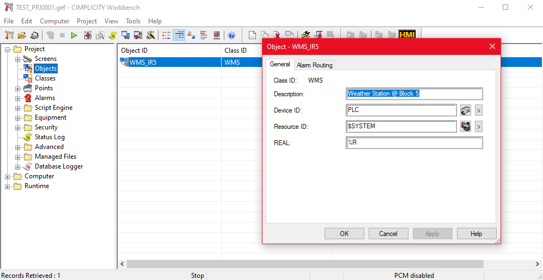
Task: Expand the Alarms tree node
Action: click(17, 98)
